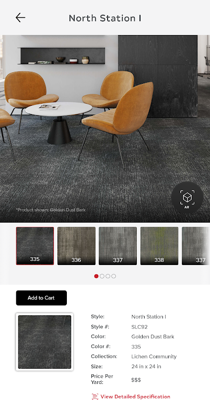210x419 pixels.
Task: Select color swatch 336
Action: pyautogui.click(x=76, y=246)
